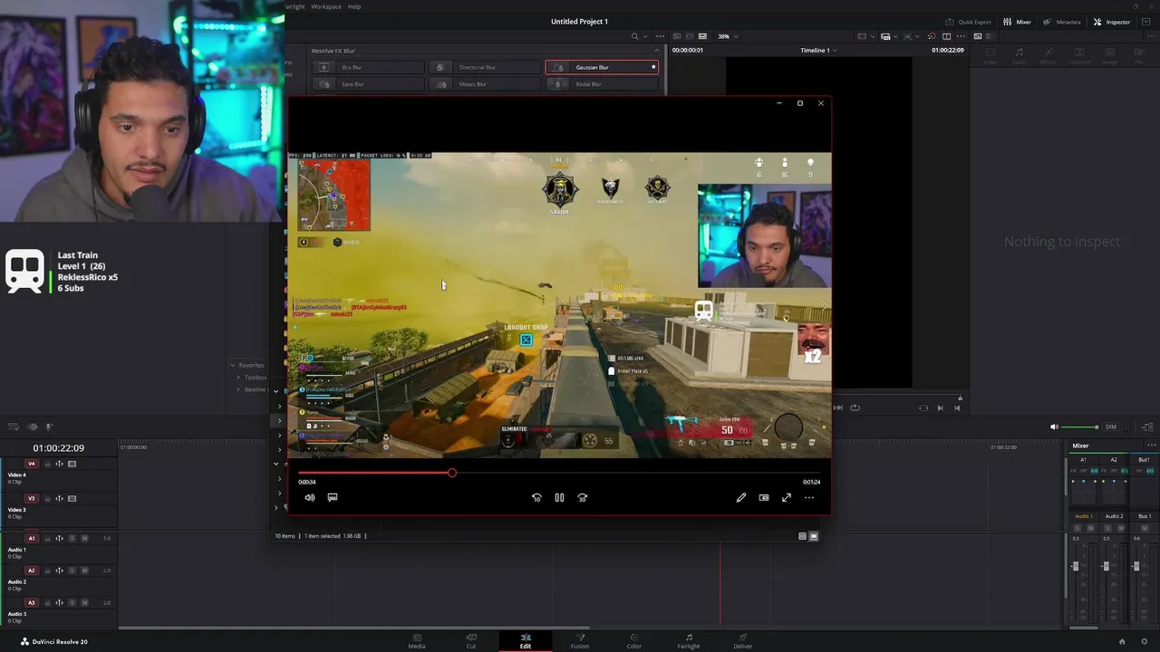Open timeline view options icon
Viewport: 1160px width, 652px height.
(14, 427)
